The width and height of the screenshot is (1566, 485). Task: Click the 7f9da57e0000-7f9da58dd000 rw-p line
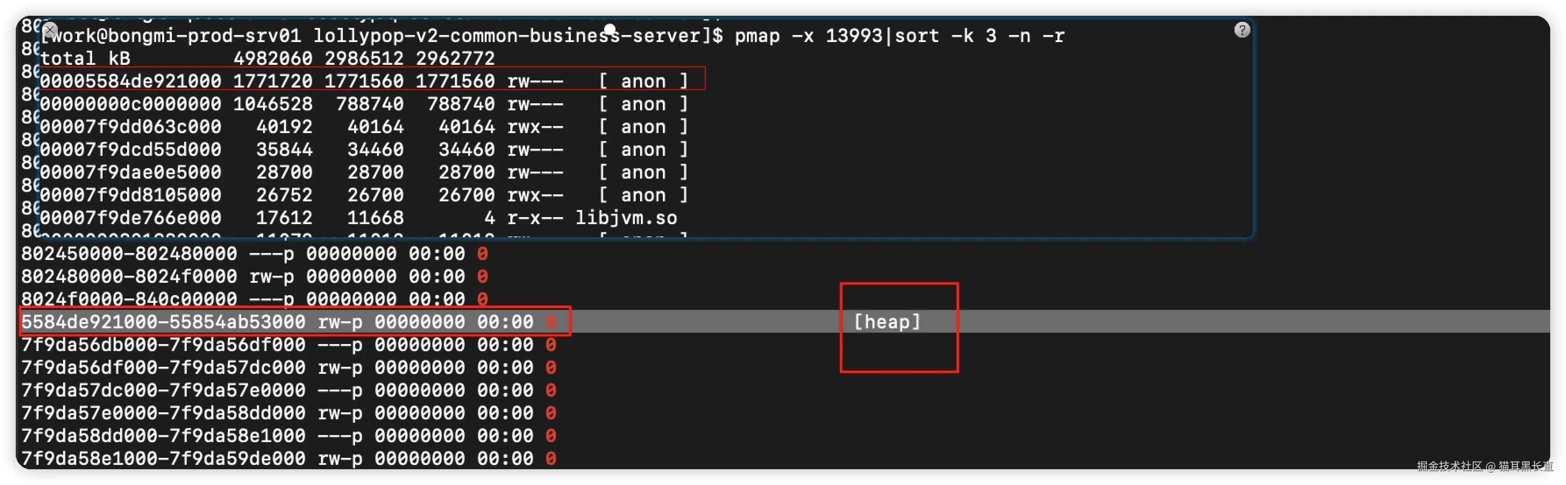289,413
